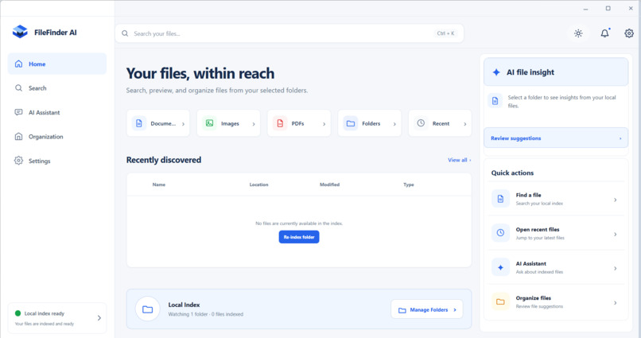Expand the PDFs category chevron
The image size is (641, 338).
tap(324, 124)
